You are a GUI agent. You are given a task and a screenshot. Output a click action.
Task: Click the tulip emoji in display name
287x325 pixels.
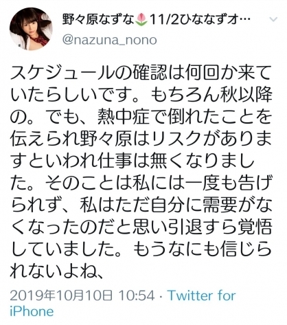coord(141,20)
